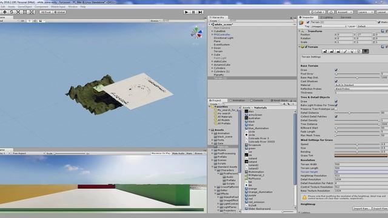The width and height of the screenshot is (388, 218).
Task: Toggle Preserve Tree Prototype Layers checkbox
Action: pyautogui.click(x=336, y=109)
